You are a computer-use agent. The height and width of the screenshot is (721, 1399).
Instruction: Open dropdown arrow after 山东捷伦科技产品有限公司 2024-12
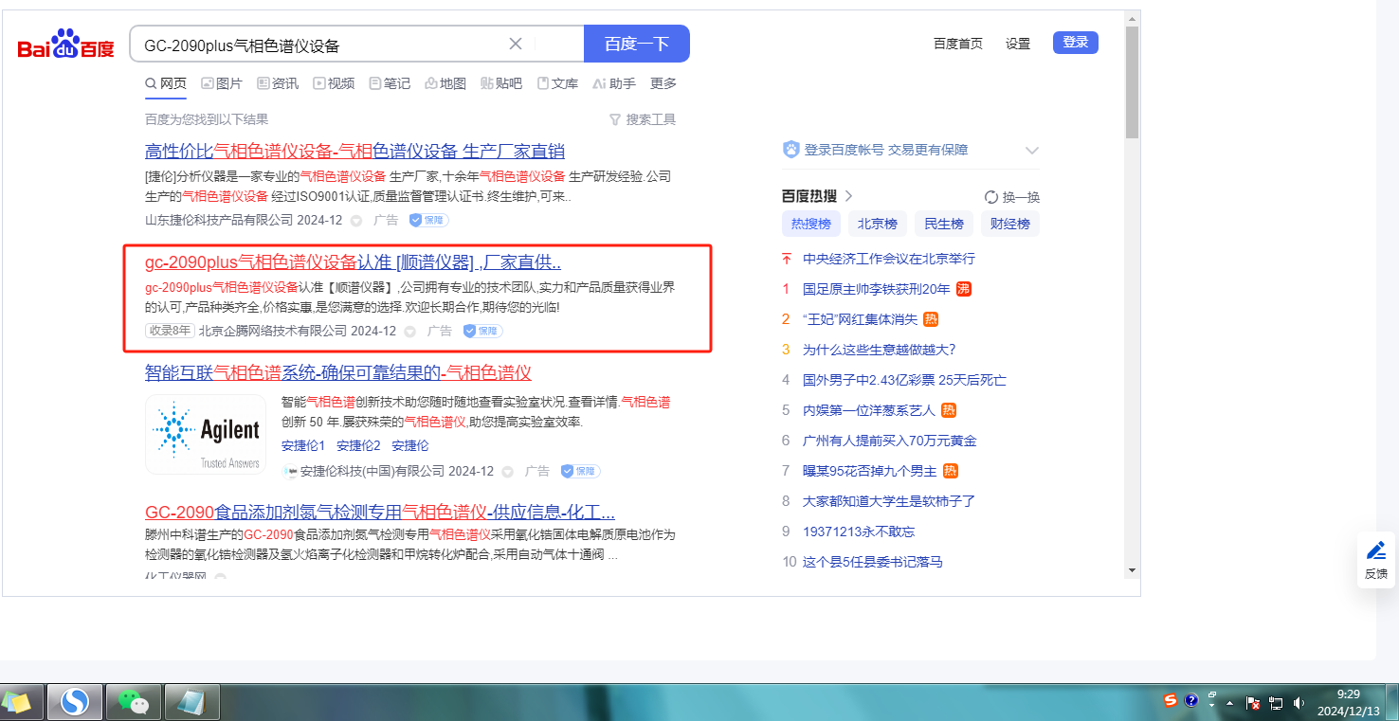point(356,221)
